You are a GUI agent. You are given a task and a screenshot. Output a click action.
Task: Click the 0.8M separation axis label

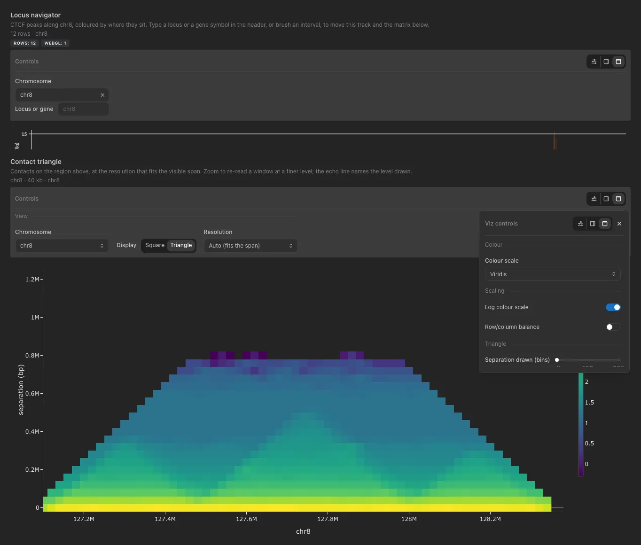coord(32,356)
